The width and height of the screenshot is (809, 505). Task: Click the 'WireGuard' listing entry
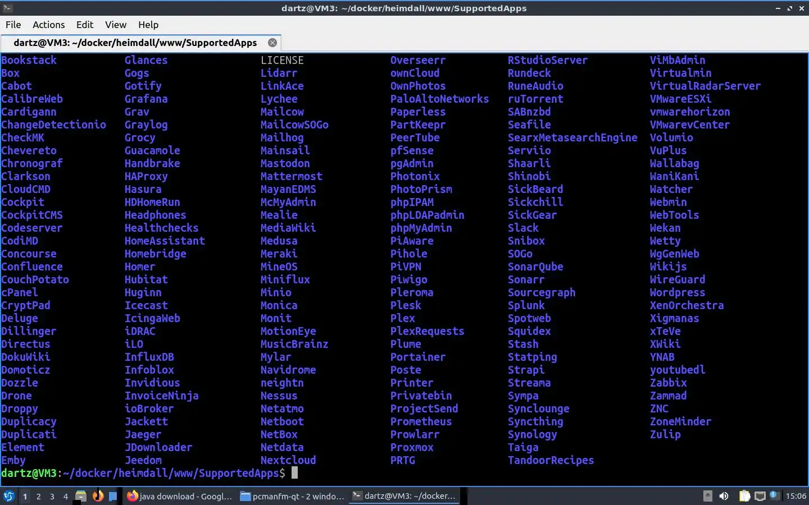point(678,279)
